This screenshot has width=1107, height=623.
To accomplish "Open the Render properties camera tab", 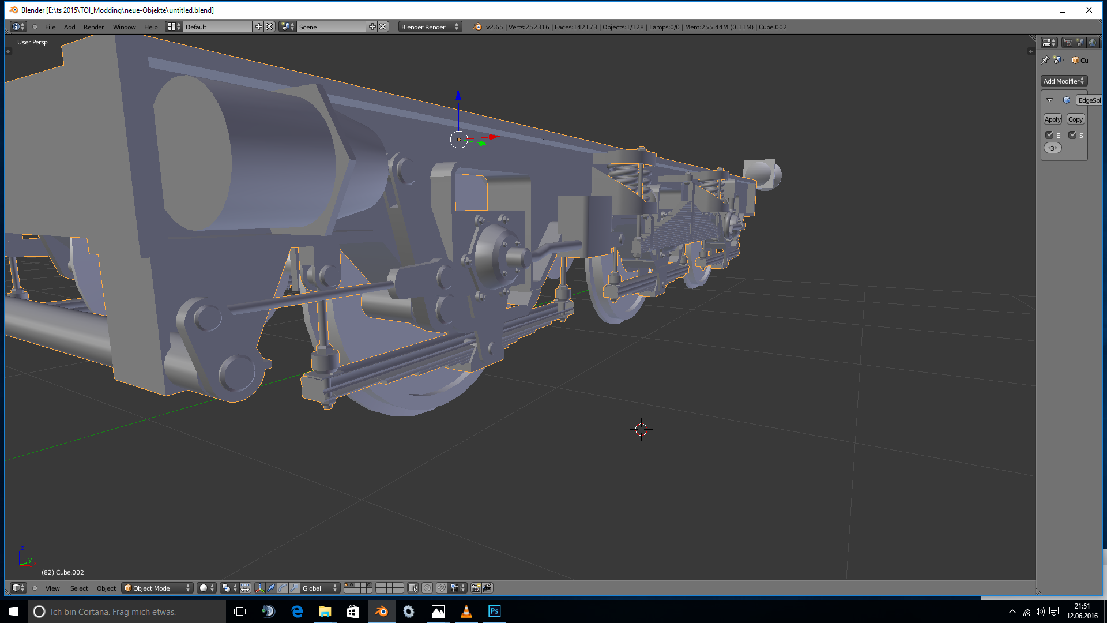I will click(x=1067, y=43).
